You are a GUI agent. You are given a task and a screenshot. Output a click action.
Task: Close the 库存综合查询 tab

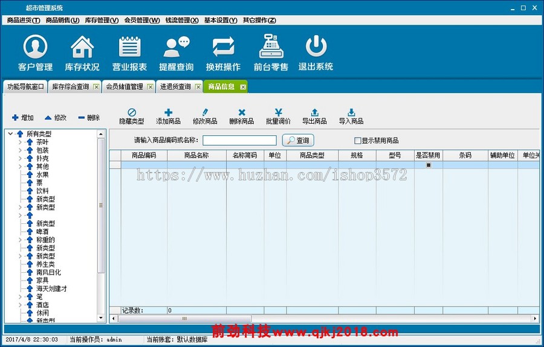tap(97, 87)
